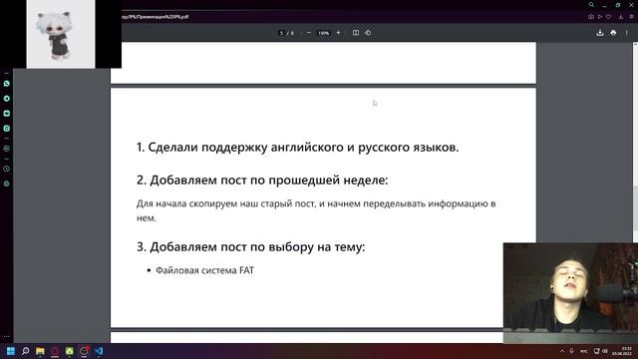638x359 pixels.
Task: Open network and volume quick settings
Action: (600, 351)
